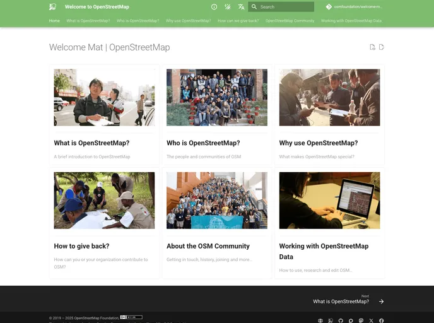
Task: Click 'The people and communities of OSM' text
Action: tap(204, 156)
